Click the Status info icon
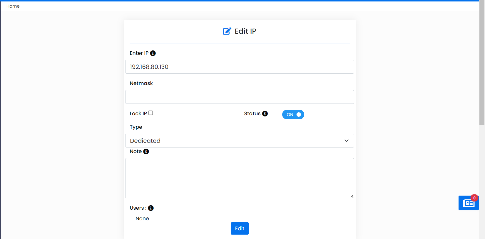The height and width of the screenshot is (239, 485). (265, 113)
